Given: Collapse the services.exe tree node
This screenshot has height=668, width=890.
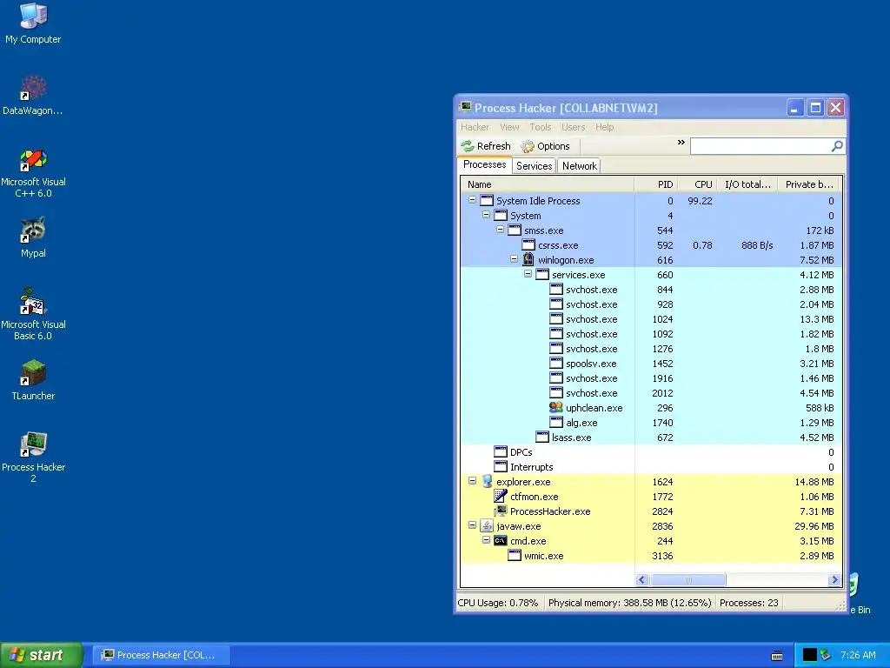Looking at the screenshot, I should [528, 274].
